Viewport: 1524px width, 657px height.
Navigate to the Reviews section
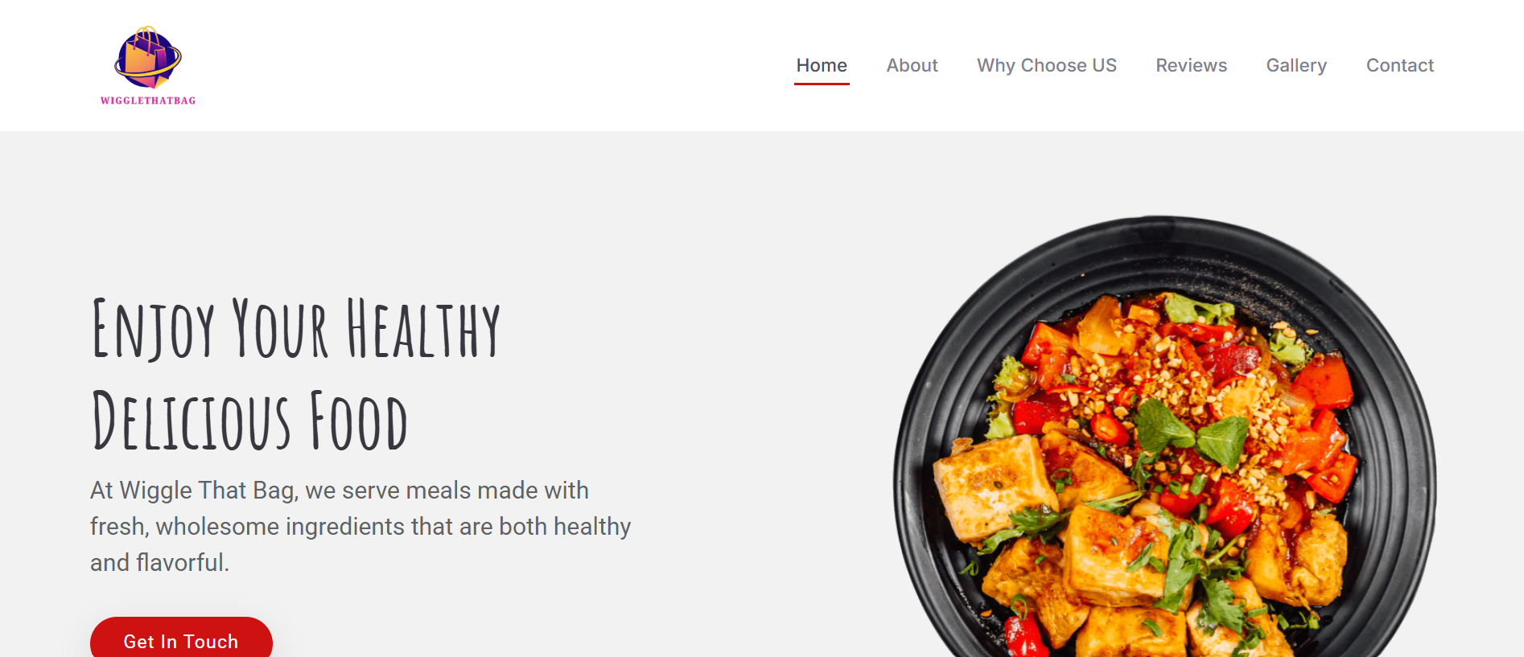(x=1191, y=65)
